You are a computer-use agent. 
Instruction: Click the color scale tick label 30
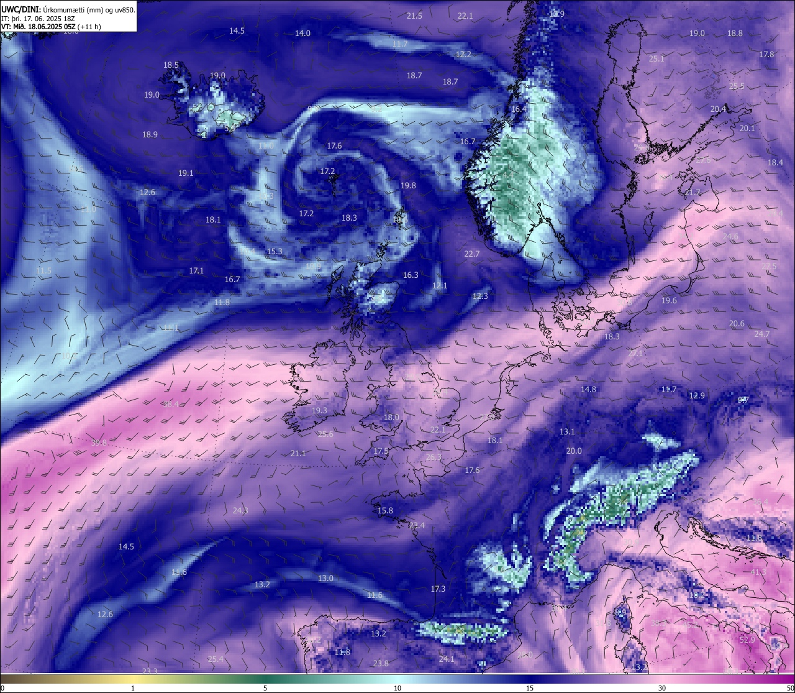pyautogui.click(x=662, y=688)
